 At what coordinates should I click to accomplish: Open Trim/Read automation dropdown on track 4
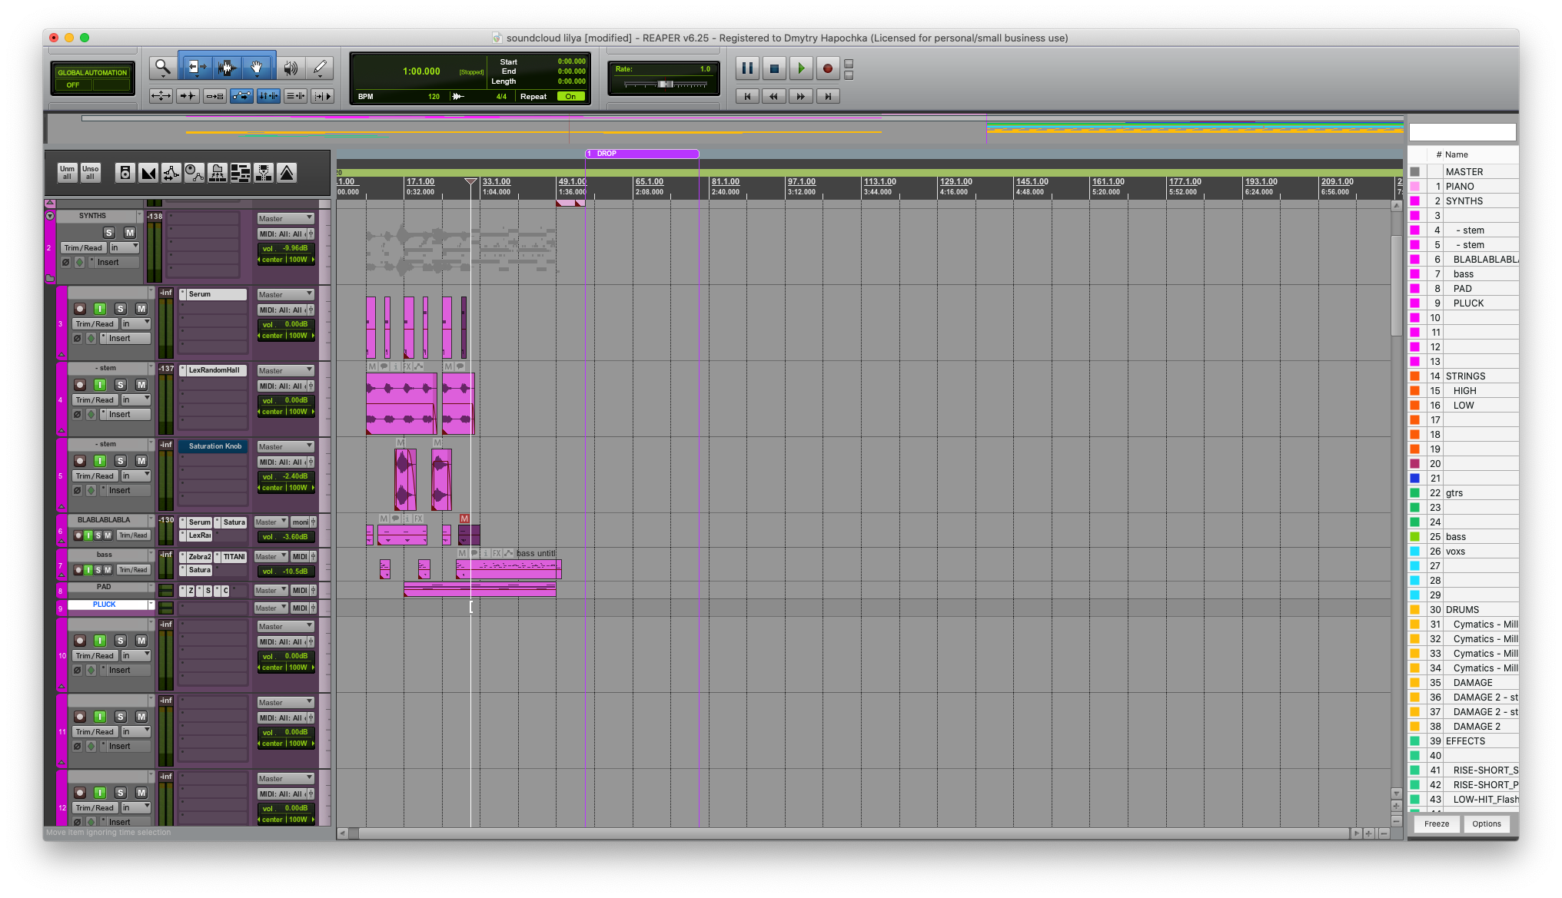click(95, 400)
